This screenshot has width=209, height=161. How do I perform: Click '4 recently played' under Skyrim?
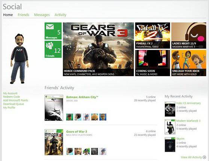[x=187, y=146]
